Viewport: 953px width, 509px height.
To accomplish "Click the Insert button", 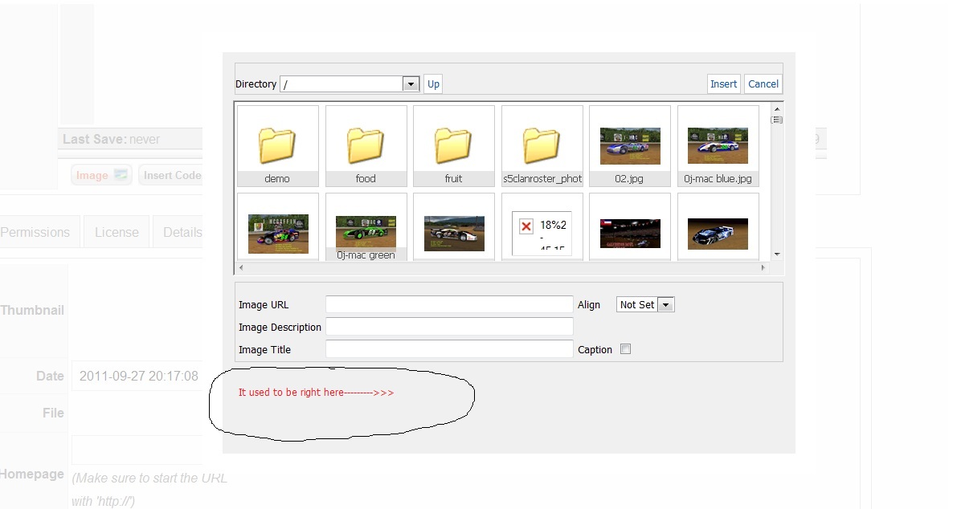I will [723, 83].
